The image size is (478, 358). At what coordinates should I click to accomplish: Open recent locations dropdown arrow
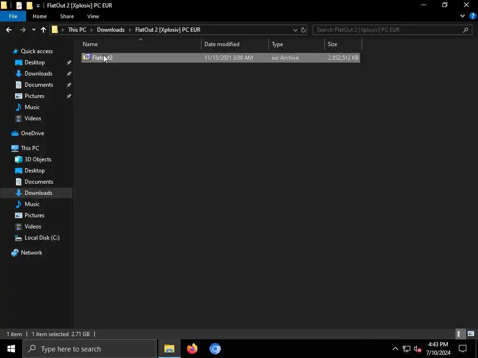coord(34,30)
